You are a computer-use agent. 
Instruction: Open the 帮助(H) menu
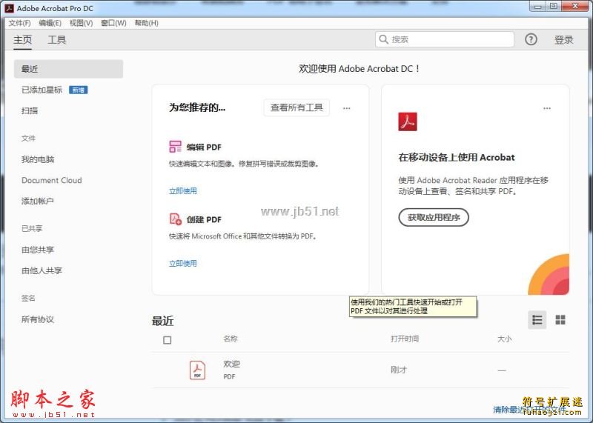click(x=146, y=23)
